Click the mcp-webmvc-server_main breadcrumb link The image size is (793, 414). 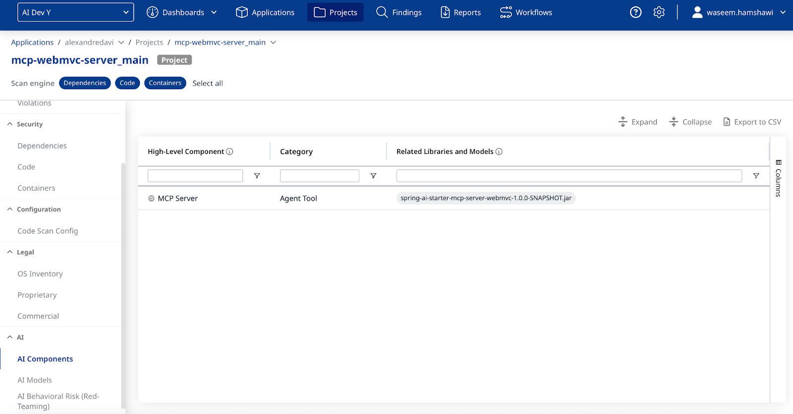pyautogui.click(x=220, y=43)
